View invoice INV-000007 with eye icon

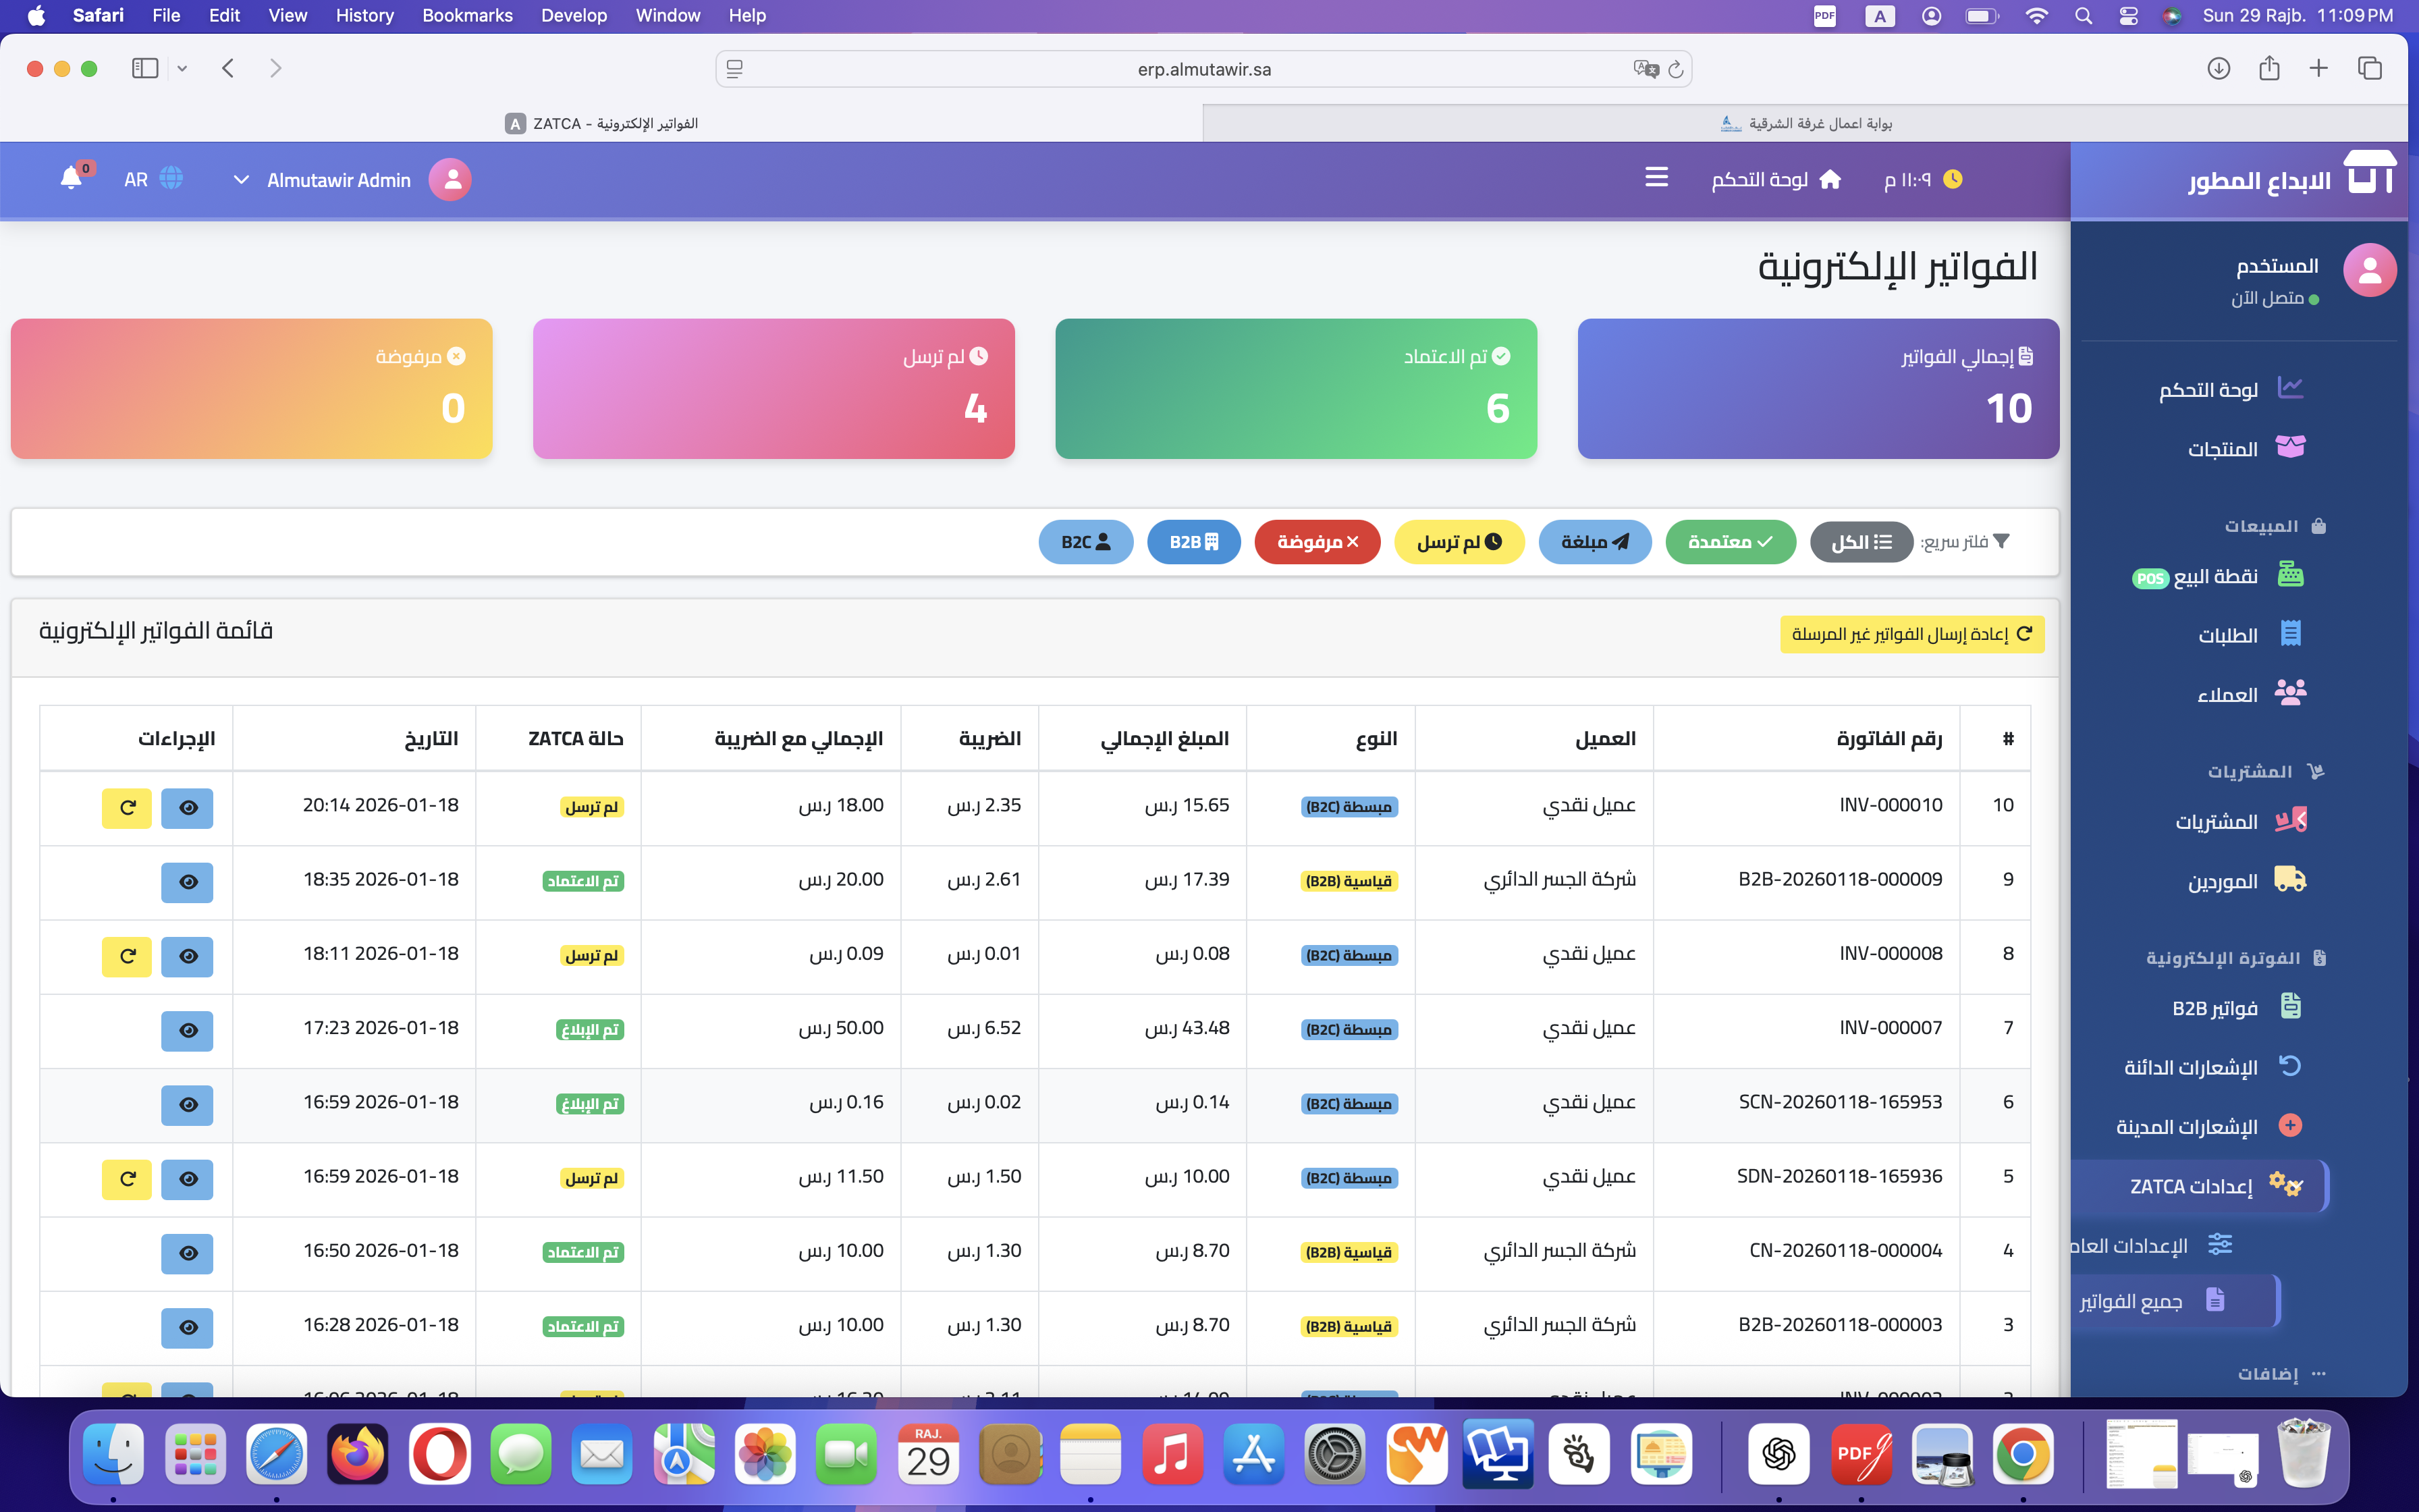pos(188,1030)
